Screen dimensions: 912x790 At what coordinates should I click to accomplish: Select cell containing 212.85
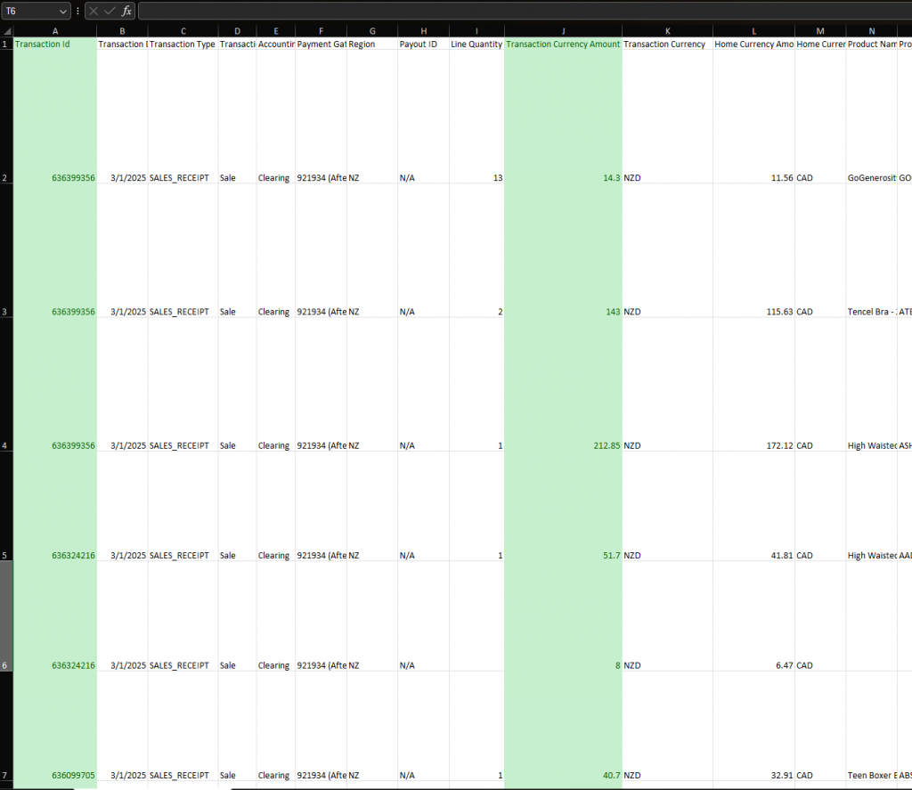(563, 445)
